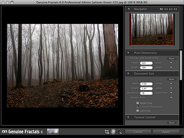
Task: Click the right panel vertical scrollbar
Action: [x=181, y=65]
